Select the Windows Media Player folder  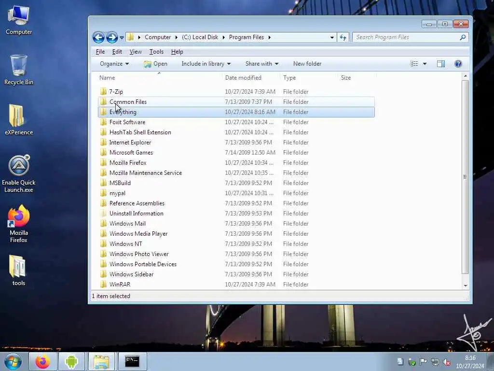[236, 234]
